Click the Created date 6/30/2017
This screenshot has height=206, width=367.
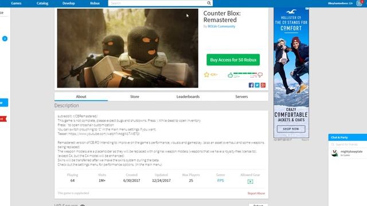coord(131,181)
